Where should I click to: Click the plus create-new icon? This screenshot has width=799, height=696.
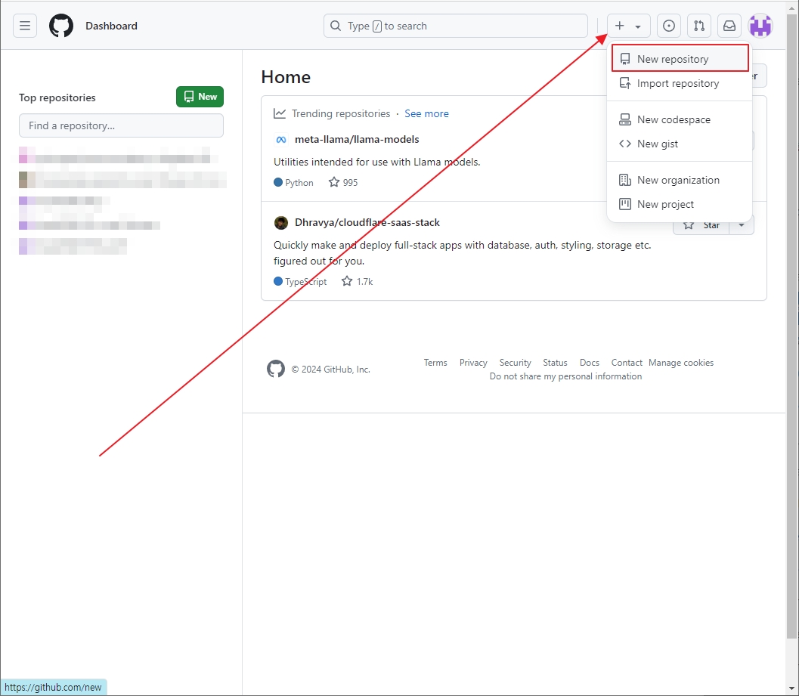[619, 26]
